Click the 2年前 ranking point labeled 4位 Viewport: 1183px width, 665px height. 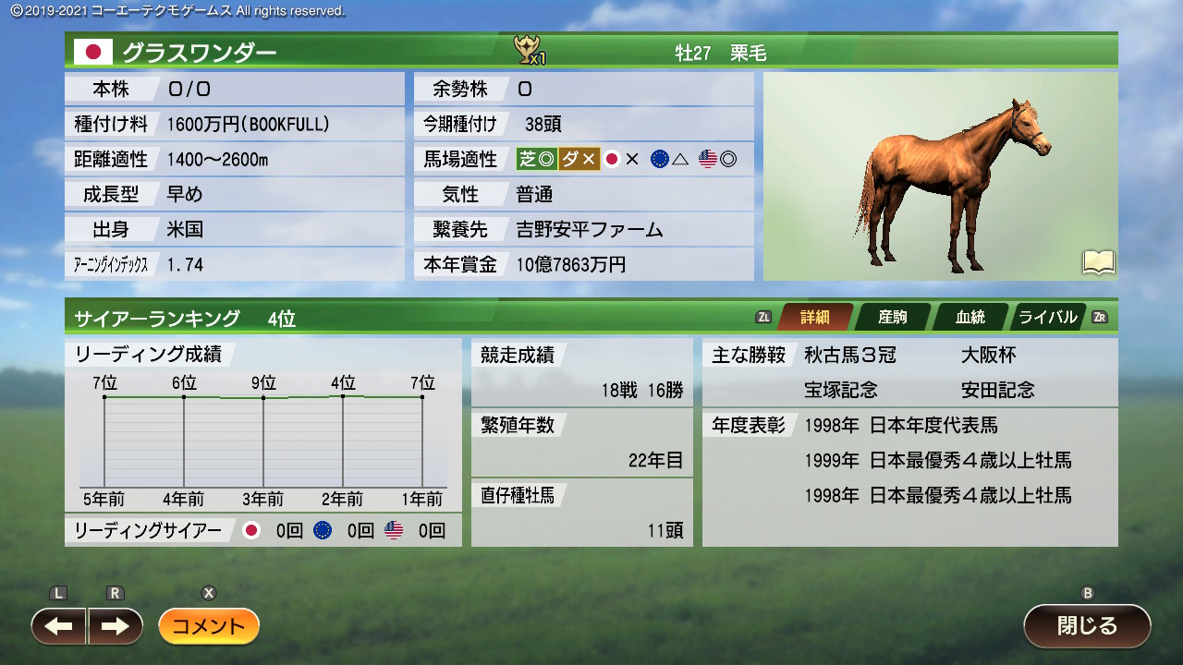pyautogui.click(x=343, y=396)
